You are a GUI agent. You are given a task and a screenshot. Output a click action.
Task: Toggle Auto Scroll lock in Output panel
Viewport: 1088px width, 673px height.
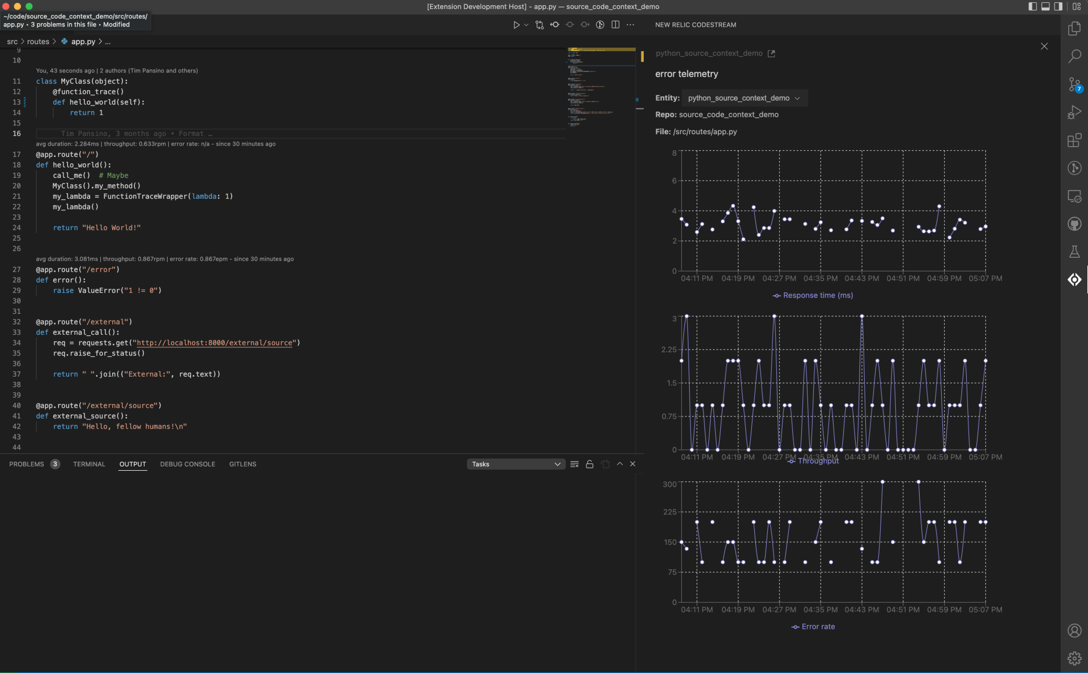click(x=589, y=463)
